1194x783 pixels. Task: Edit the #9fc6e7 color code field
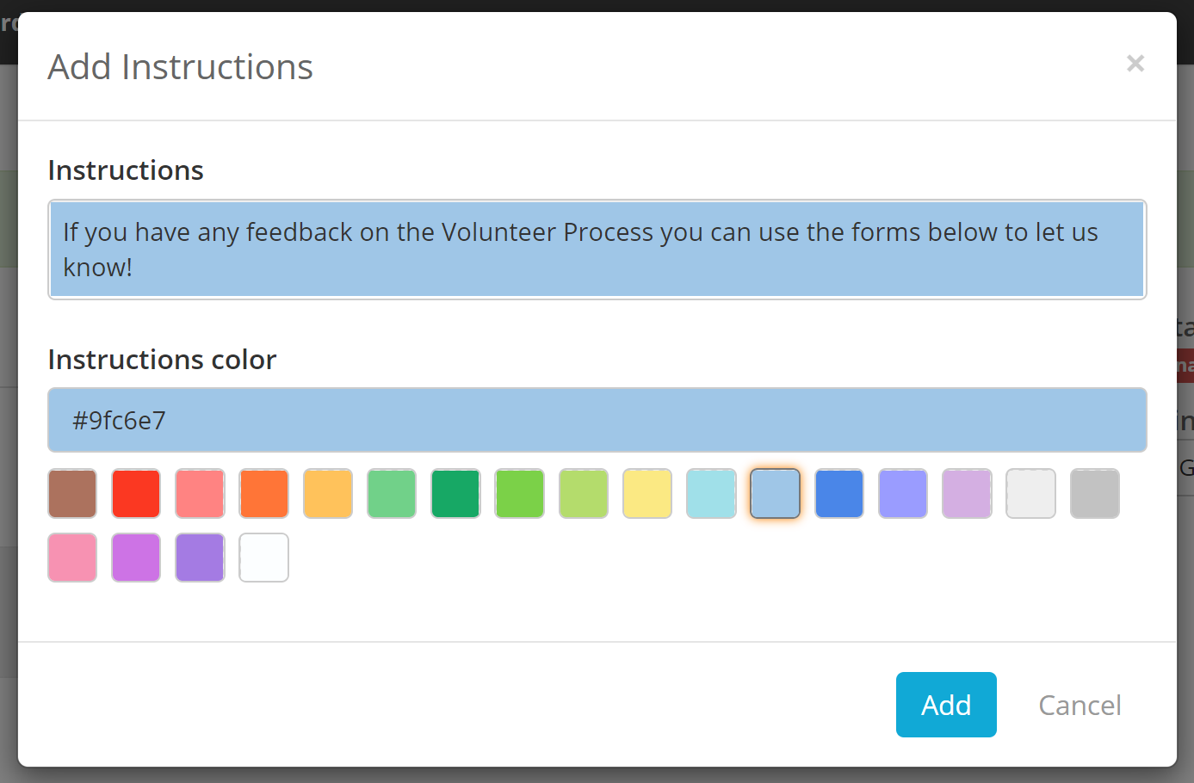click(x=597, y=419)
